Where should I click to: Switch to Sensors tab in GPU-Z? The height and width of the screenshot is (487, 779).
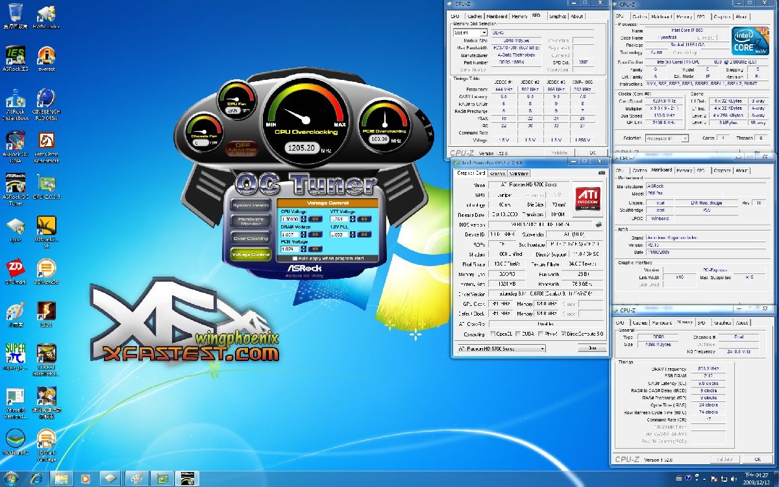[498, 173]
